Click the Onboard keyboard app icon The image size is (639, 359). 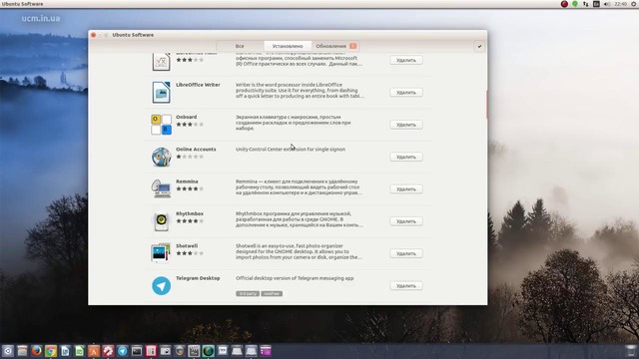pyautogui.click(x=161, y=125)
